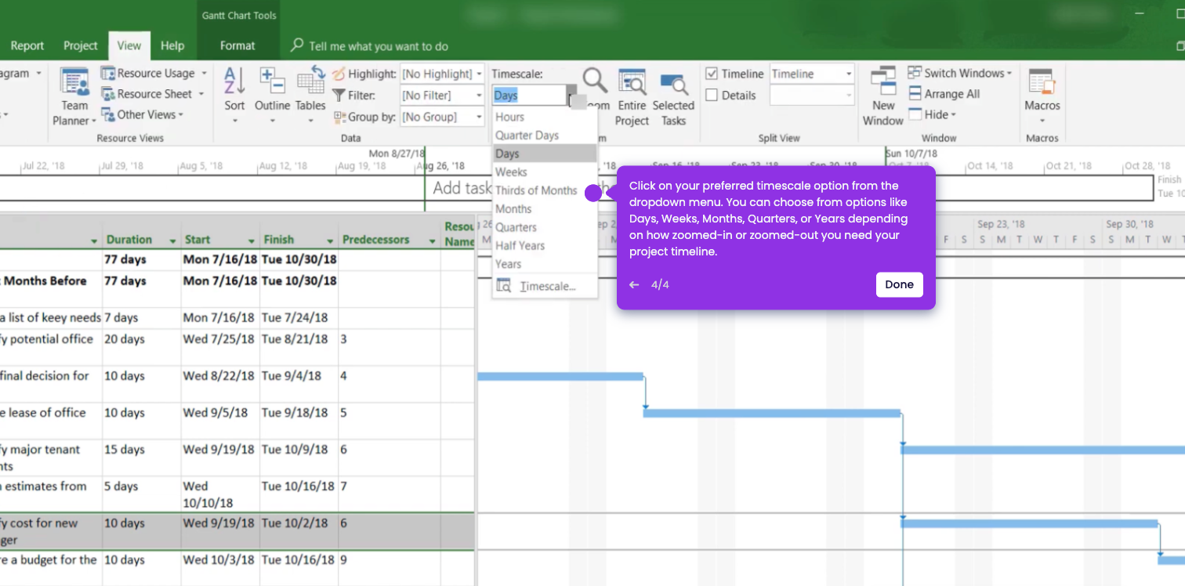The image size is (1185, 586).
Task: Select the Wed 10/3/18 start cell
Action: [x=220, y=568]
